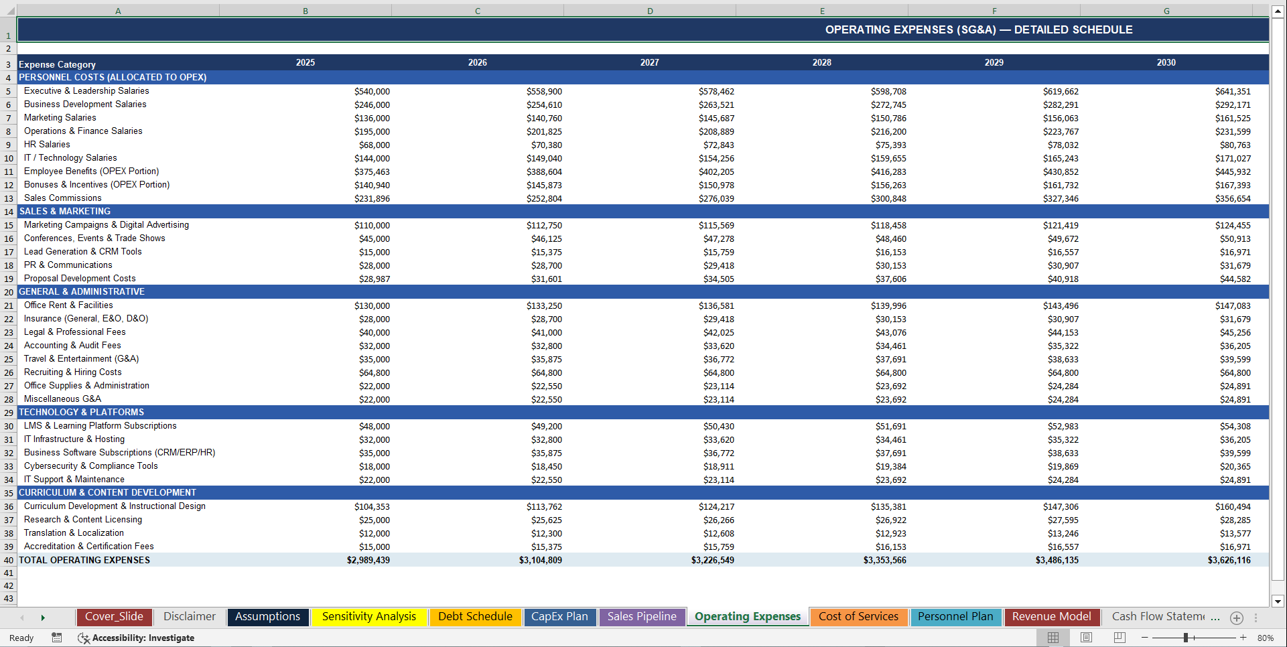This screenshot has height=647, width=1287.
Task: Select Page Layout view icon
Action: [x=1086, y=638]
